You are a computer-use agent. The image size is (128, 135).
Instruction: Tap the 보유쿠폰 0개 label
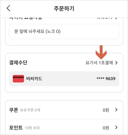30,110
